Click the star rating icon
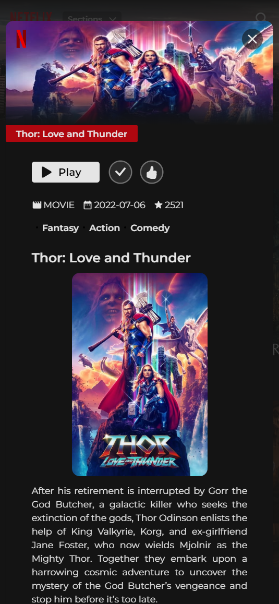The image size is (279, 604). 159,205
